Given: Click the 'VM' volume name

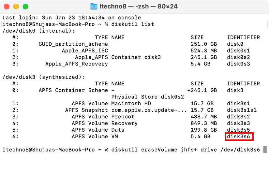Looking at the screenshot, I should (x=114, y=137).
